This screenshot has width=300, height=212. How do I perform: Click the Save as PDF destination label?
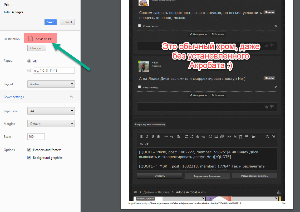click(45, 39)
